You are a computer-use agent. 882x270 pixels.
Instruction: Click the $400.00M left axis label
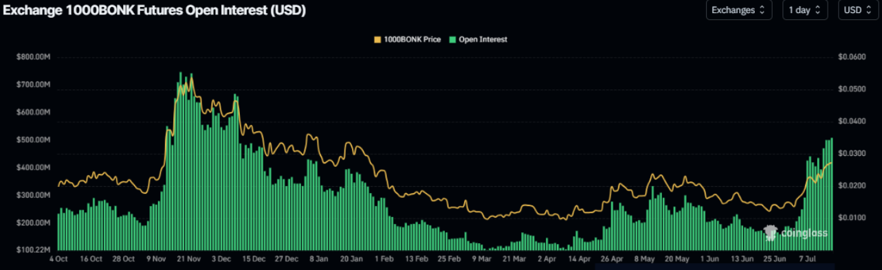(x=33, y=168)
